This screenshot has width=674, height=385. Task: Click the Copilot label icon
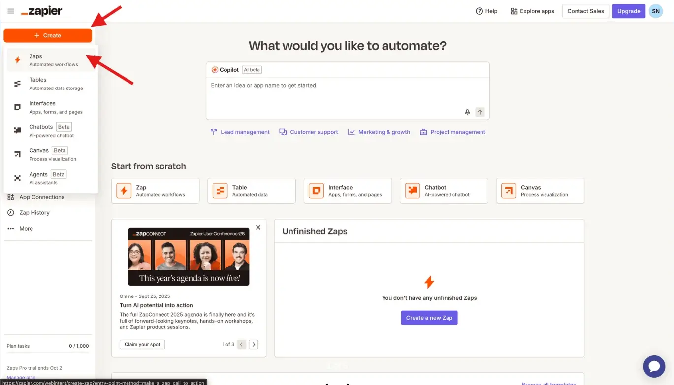215,70
